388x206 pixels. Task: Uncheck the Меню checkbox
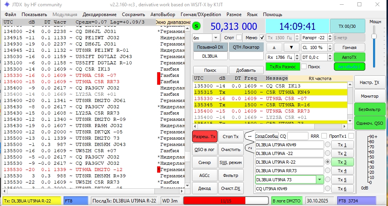262,38
